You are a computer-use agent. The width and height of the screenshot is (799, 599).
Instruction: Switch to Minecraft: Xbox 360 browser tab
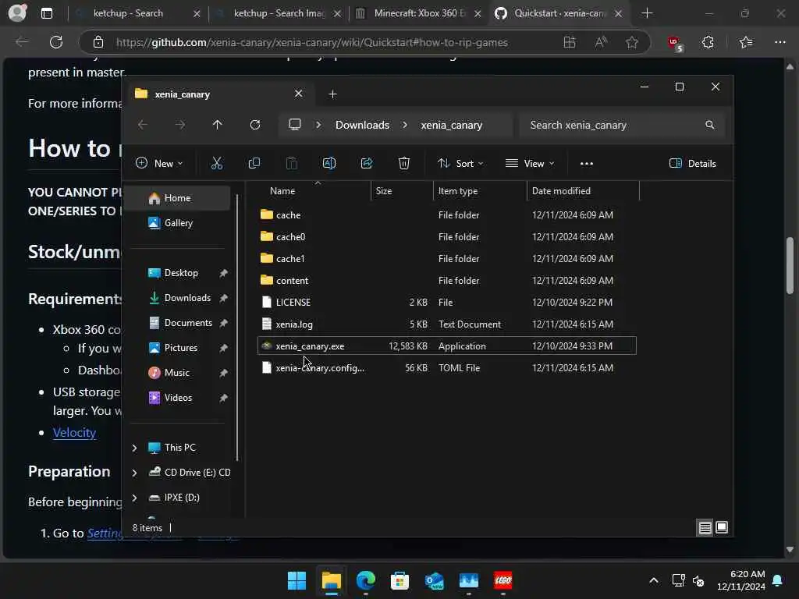(x=419, y=13)
